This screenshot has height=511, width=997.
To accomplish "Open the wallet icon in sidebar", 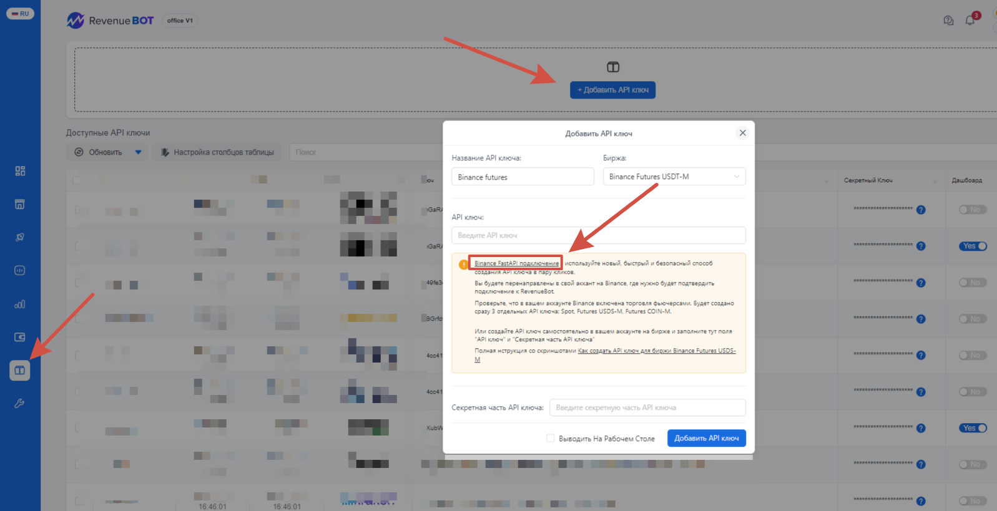I will click(20, 337).
